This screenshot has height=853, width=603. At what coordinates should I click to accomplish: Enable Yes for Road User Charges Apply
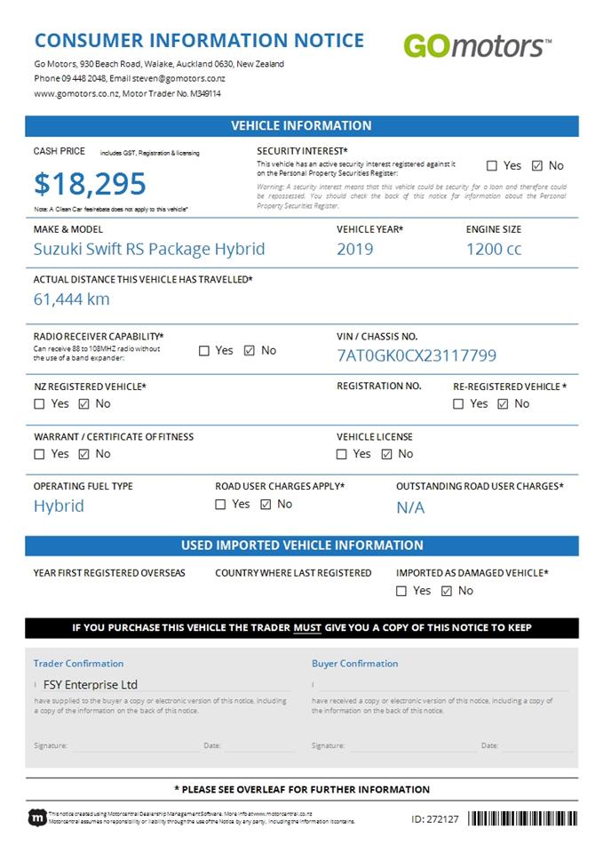(220, 505)
